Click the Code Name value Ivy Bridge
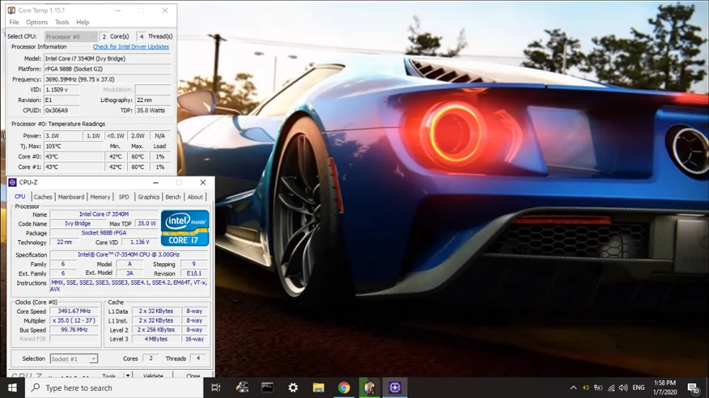This screenshot has height=398, width=709. point(77,223)
